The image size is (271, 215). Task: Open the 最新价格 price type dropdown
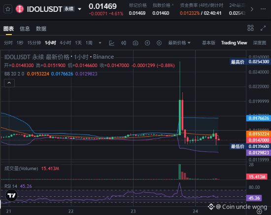point(179,43)
